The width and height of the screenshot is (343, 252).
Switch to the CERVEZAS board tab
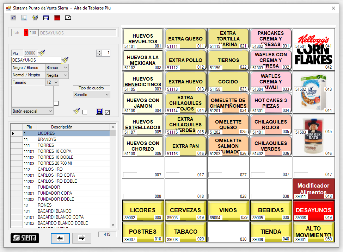click(185, 210)
